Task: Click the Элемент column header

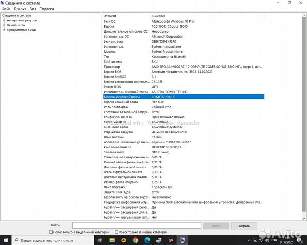Action: (126, 16)
